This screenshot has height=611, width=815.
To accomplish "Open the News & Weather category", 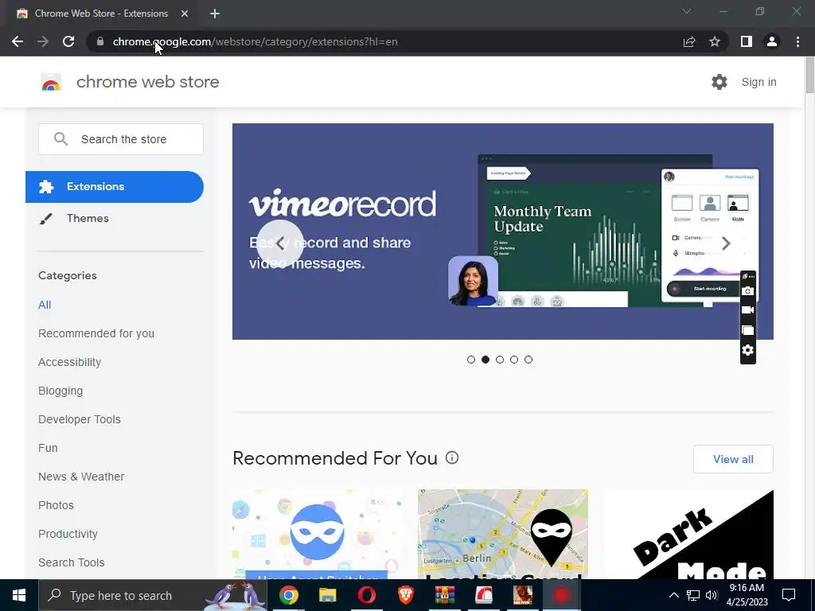I will [81, 477].
